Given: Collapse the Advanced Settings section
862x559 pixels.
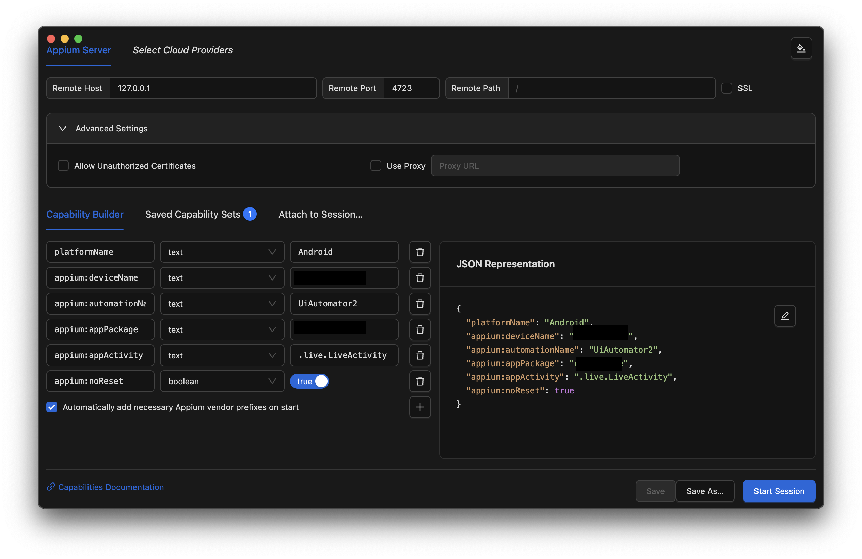Looking at the screenshot, I should point(63,129).
